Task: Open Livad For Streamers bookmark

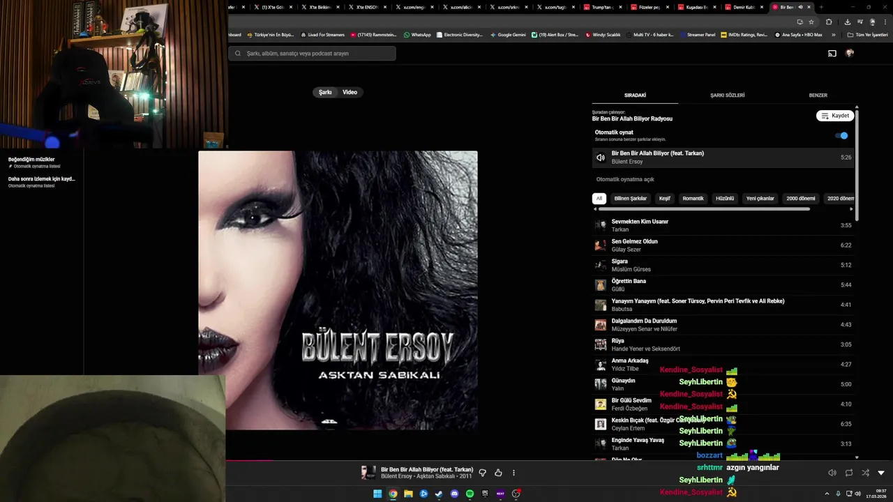Action: tap(322, 35)
